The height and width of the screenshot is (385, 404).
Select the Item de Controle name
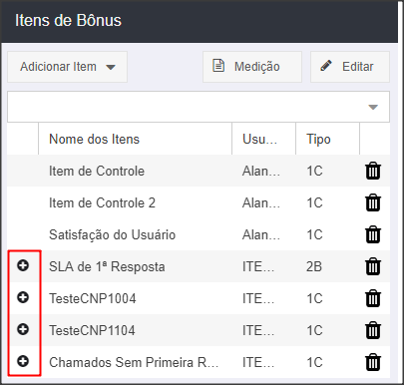click(97, 171)
